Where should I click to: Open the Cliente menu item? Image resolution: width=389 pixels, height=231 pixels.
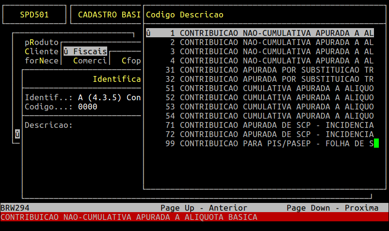pos(41,51)
